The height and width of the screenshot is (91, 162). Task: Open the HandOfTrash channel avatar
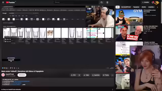(3, 75)
